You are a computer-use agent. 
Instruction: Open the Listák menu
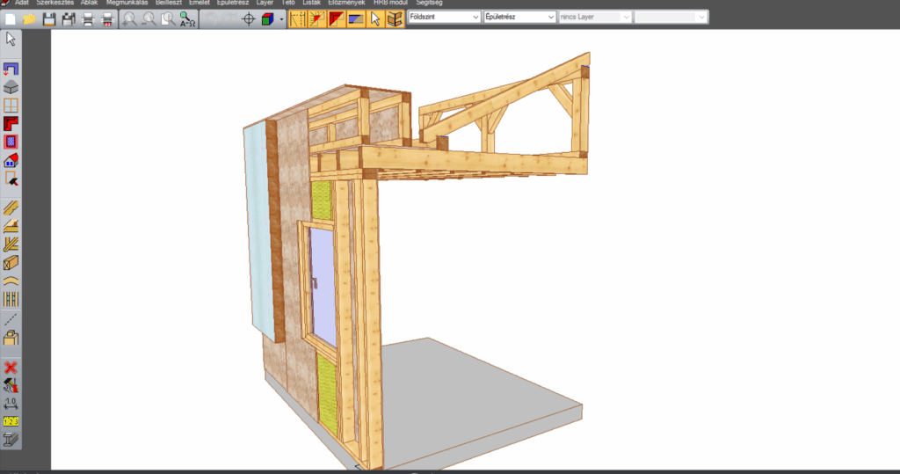tap(311, 3)
